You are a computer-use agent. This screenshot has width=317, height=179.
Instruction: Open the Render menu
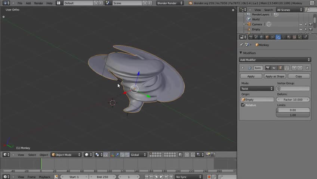(39, 3)
